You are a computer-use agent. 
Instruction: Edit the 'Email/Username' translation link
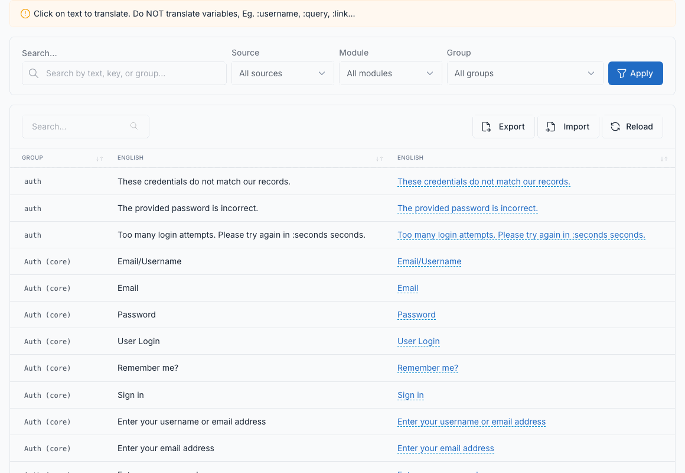429,261
